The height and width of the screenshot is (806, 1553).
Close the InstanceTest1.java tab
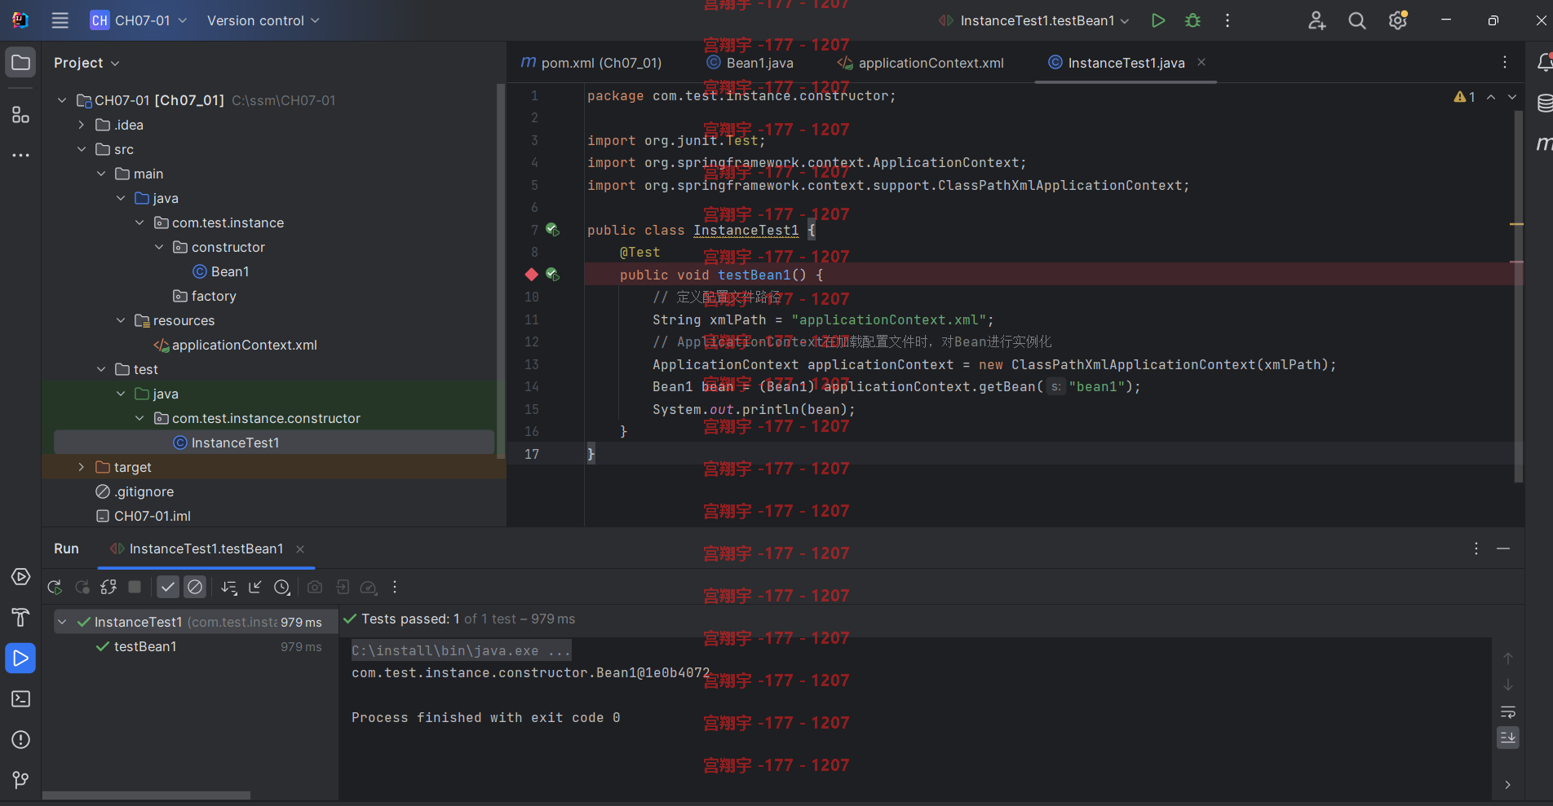[x=1201, y=62]
